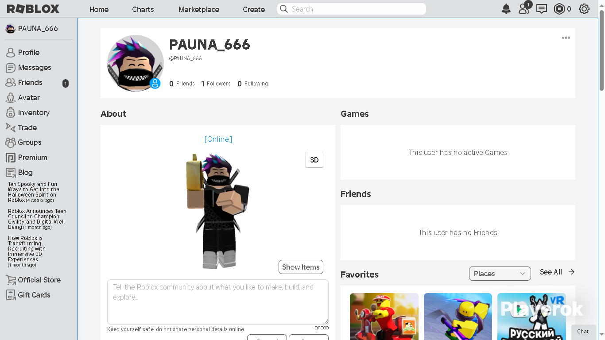The image size is (605, 340).
Task: Click the Official Store cart icon
Action: click(11, 280)
